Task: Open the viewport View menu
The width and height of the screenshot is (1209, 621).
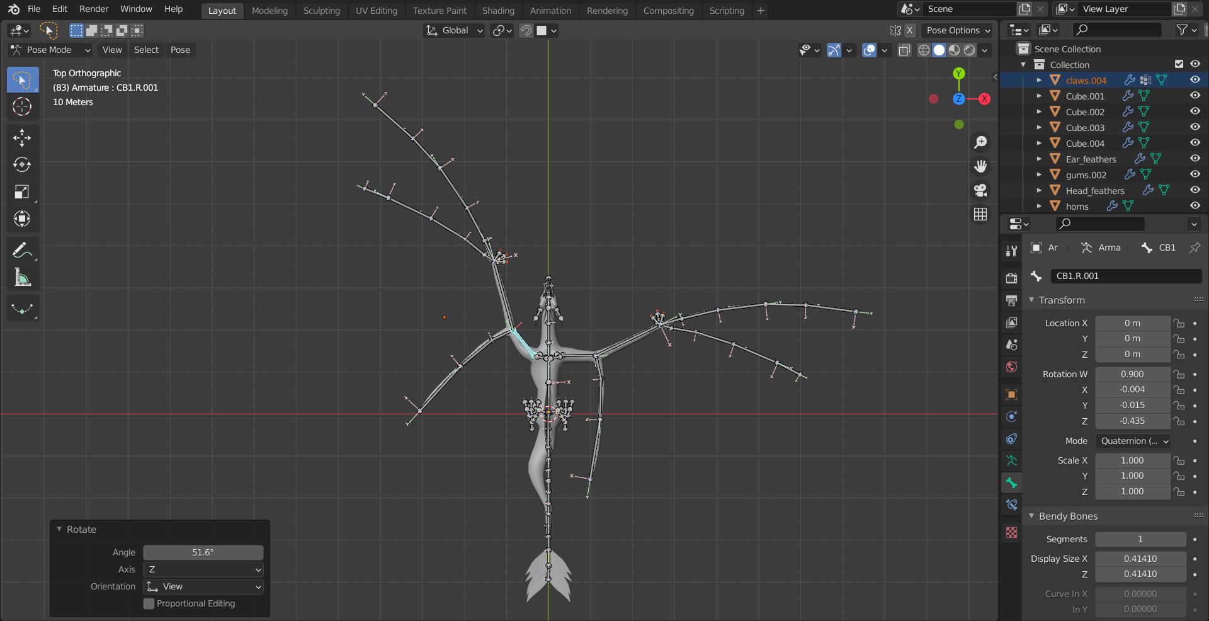Action: coord(112,50)
